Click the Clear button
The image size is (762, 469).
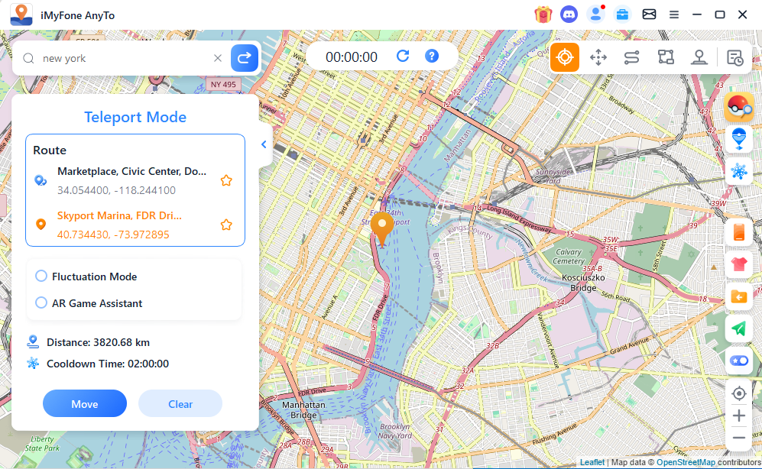(180, 403)
